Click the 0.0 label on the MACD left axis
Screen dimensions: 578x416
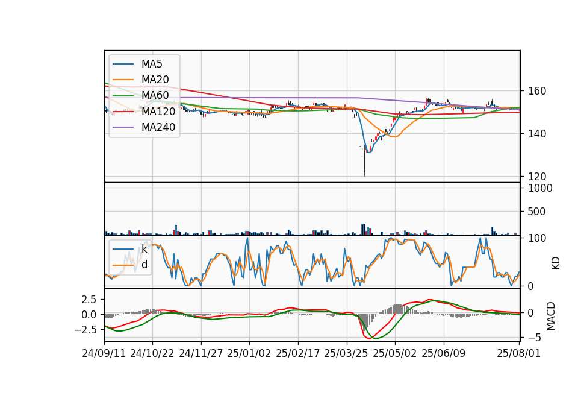pos(89,315)
